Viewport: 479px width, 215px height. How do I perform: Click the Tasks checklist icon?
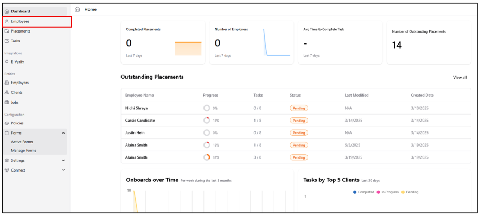pos(7,41)
